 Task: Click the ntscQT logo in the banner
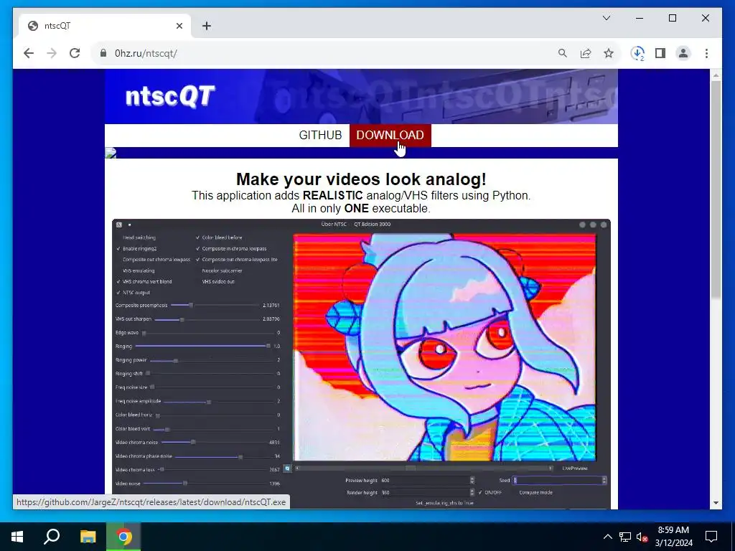(x=170, y=97)
